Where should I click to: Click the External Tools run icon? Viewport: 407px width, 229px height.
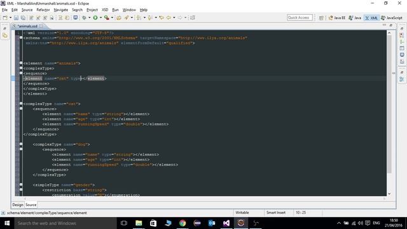coord(106,18)
